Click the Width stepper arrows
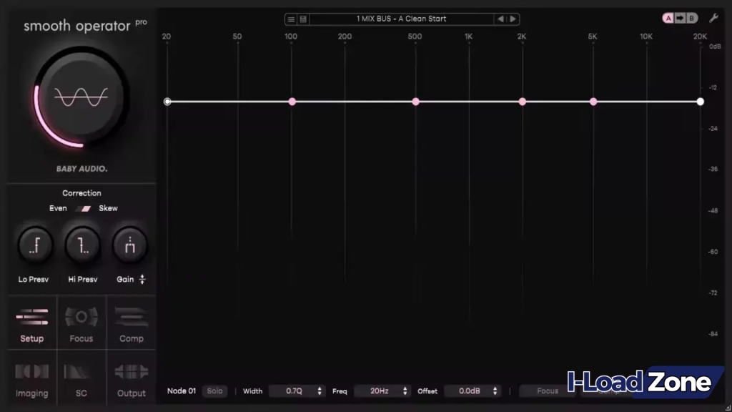The image size is (732, 412). click(320, 391)
